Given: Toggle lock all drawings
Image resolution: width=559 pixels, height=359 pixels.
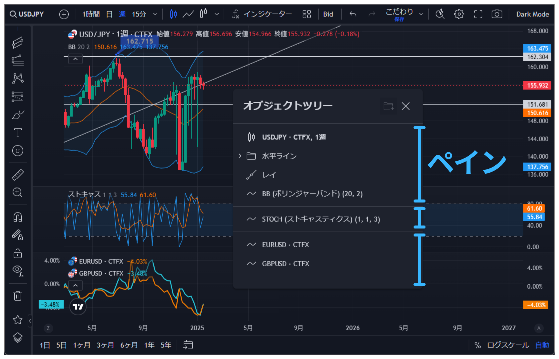Looking at the screenshot, I should (x=18, y=253).
